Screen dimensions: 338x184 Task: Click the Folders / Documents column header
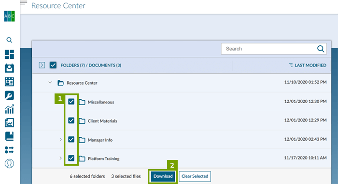pyautogui.click(x=91, y=65)
